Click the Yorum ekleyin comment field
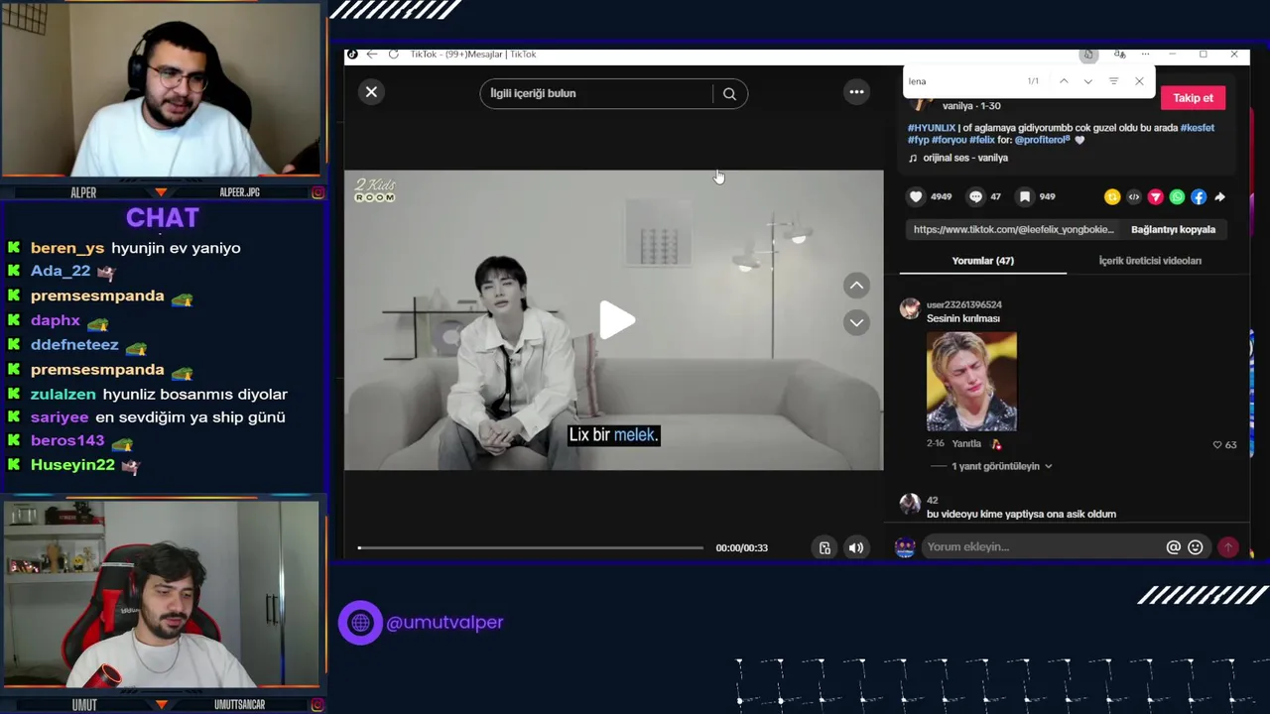 (1042, 547)
